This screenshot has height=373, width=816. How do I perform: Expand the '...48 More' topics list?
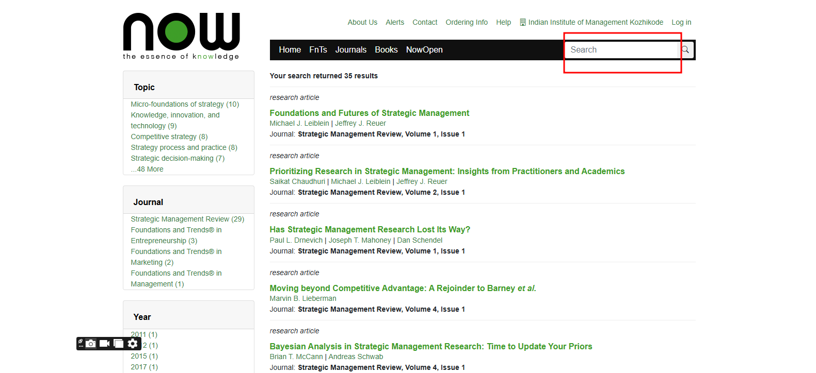[147, 169]
